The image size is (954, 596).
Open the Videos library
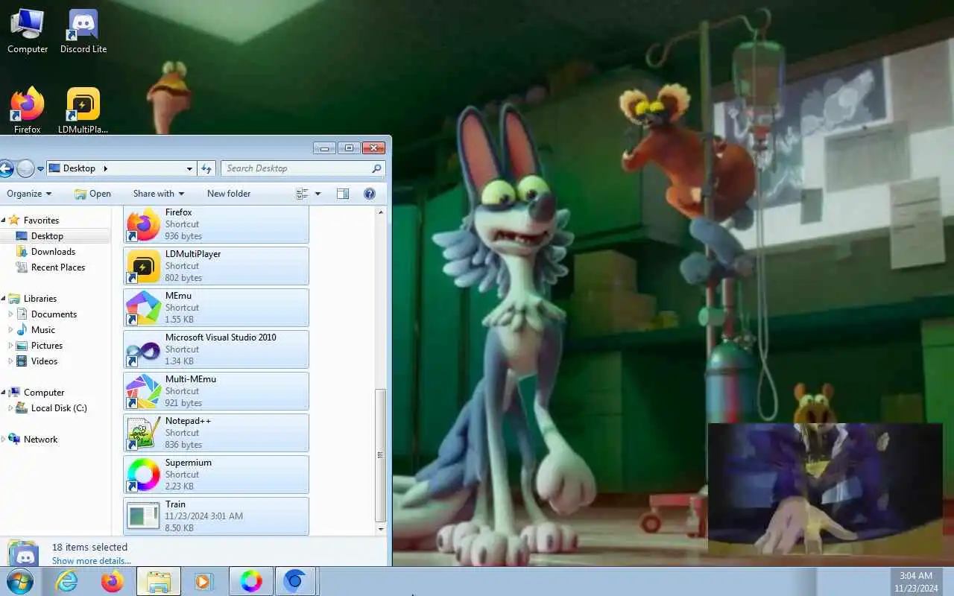pyautogui.click(x=44, y=361)
